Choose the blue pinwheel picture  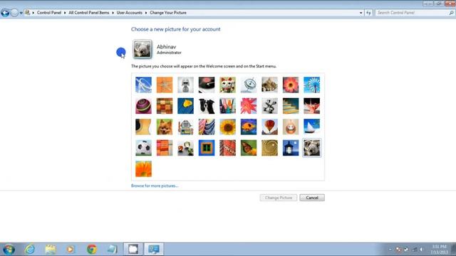click(x=312, y=85)
